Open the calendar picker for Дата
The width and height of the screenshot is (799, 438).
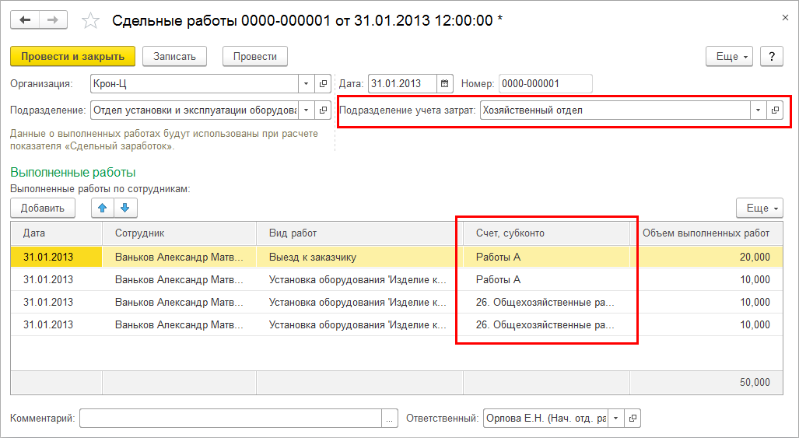click(444, 84)
